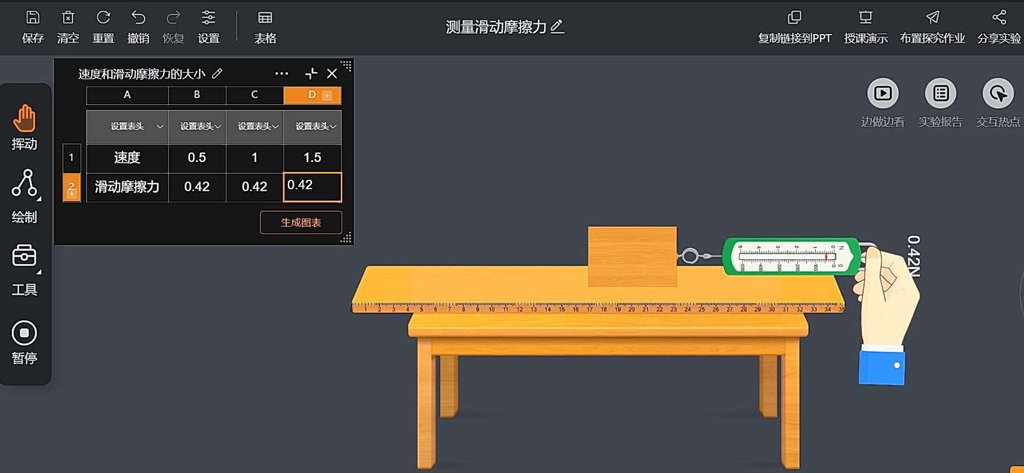Edit the 0.42 cell in column D
Viewport: 1024px width, 473px height.
312,187
